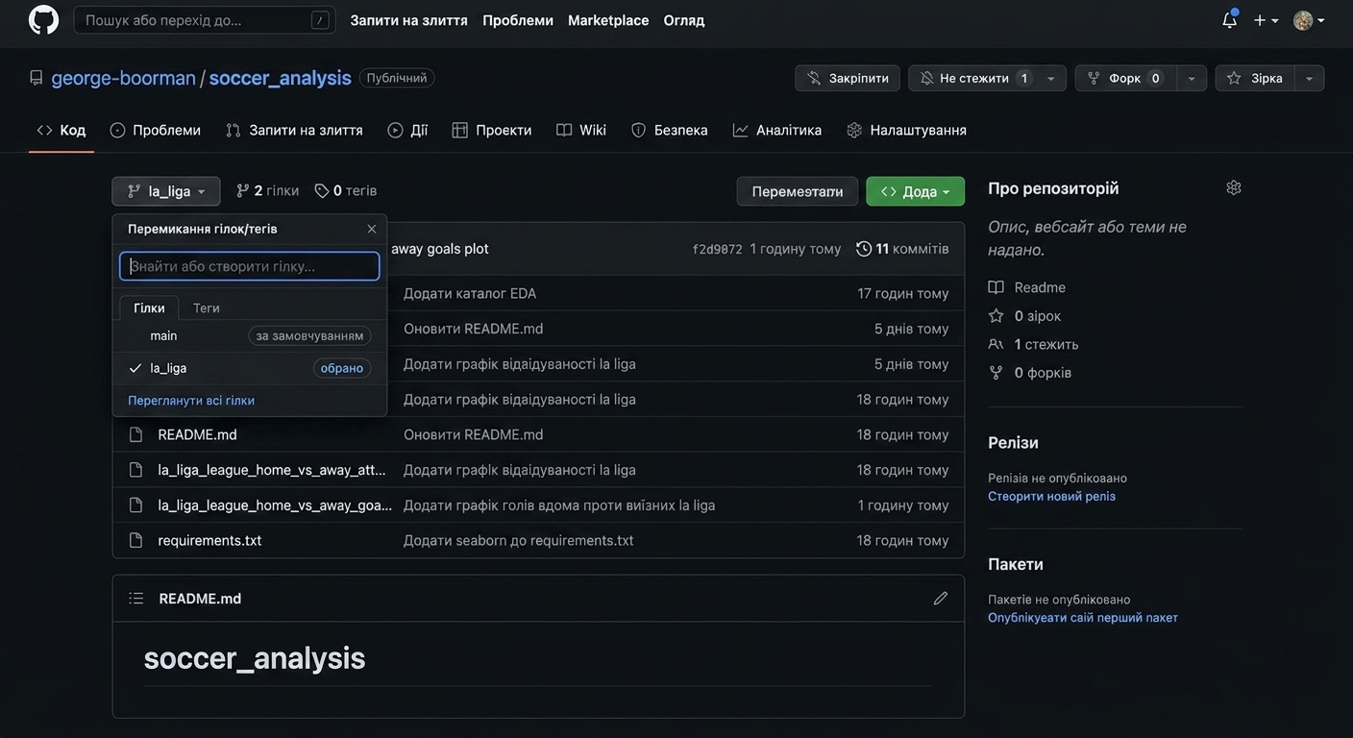Click the watchers icon next to 1 стежить
1353x738 pixels.
coord(996,344)
